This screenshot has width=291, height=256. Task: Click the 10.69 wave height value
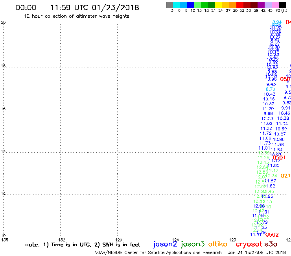click(x=281, y=129)
